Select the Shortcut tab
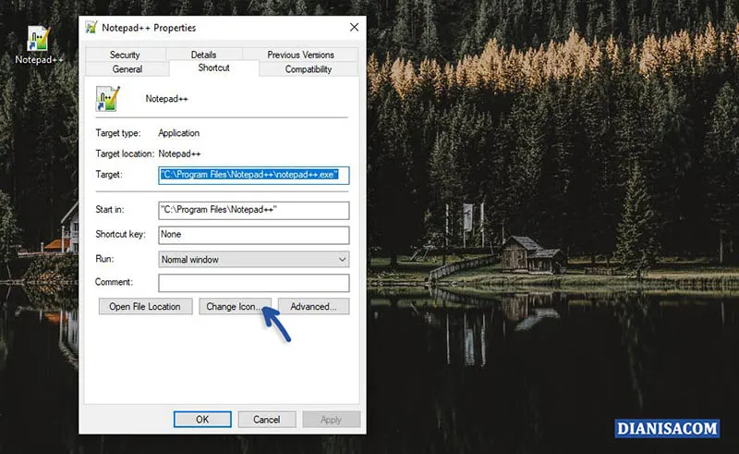Viewport: 739px width, 454px height. point(214,67)
